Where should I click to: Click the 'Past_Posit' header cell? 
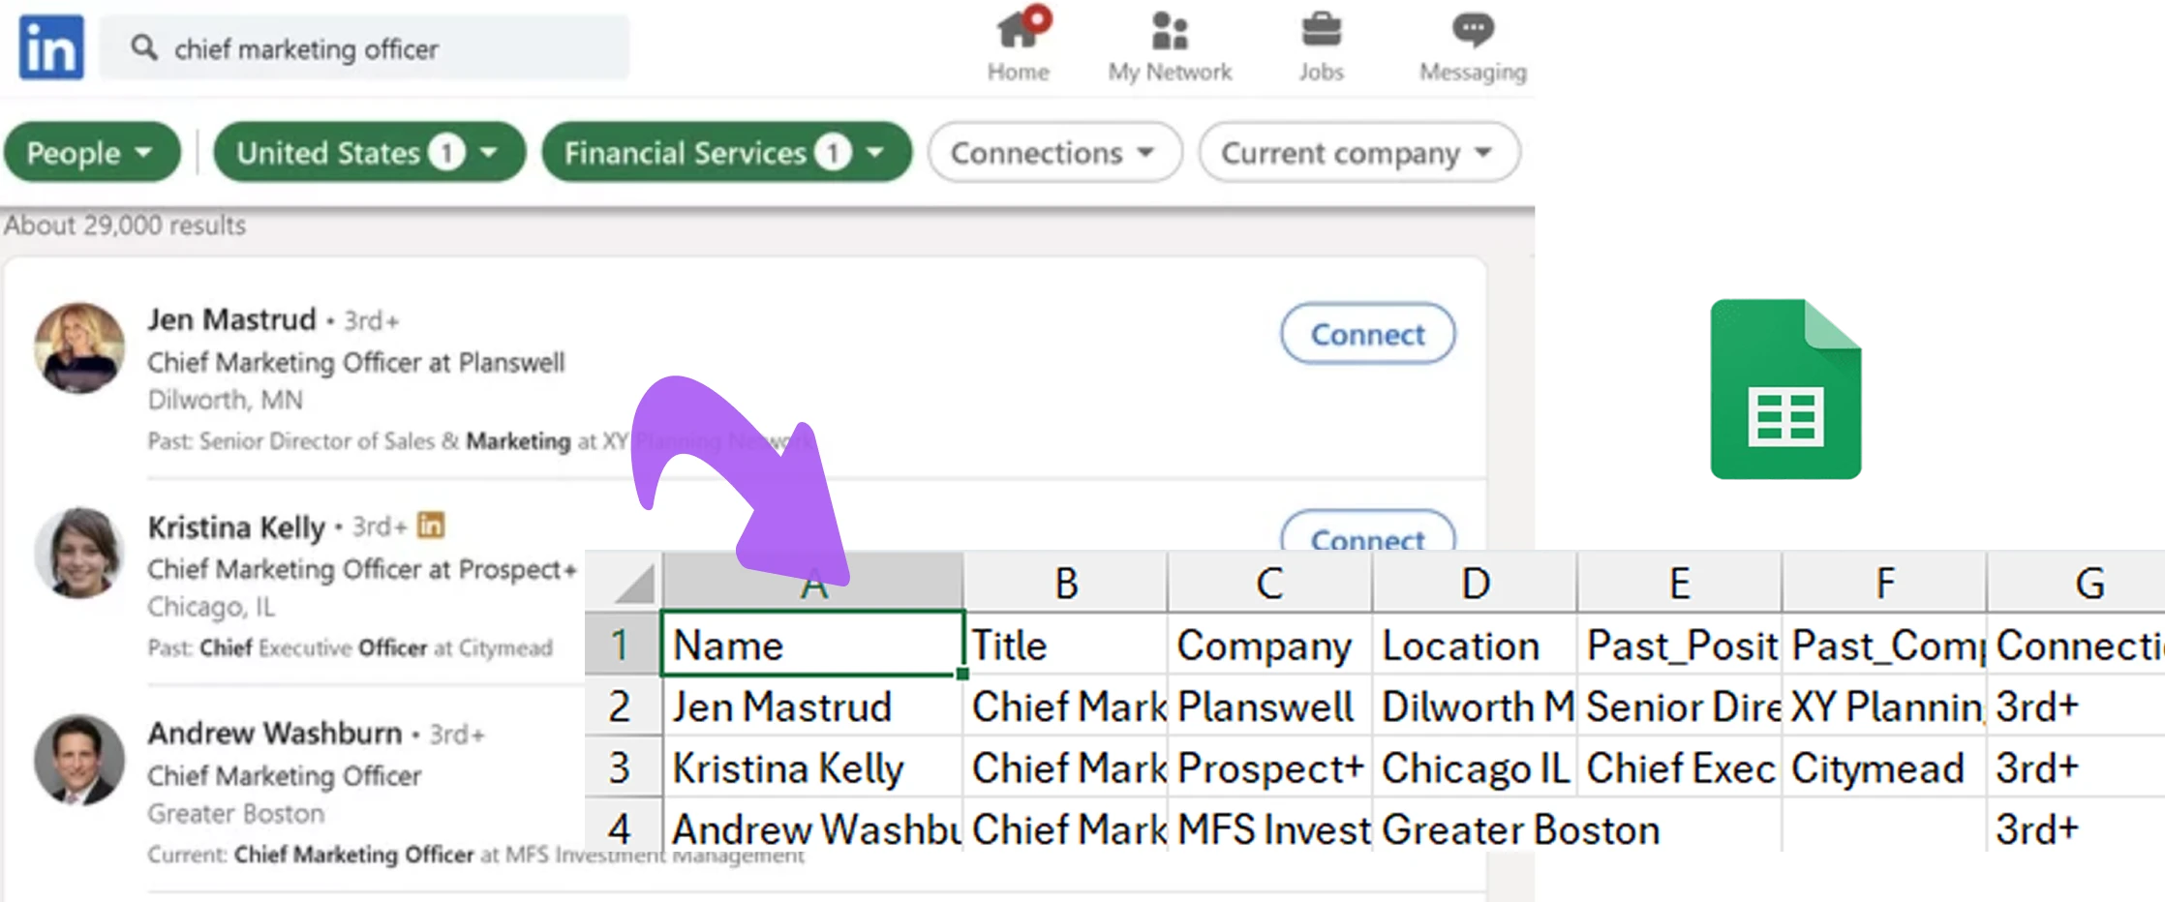point(1680,645)
